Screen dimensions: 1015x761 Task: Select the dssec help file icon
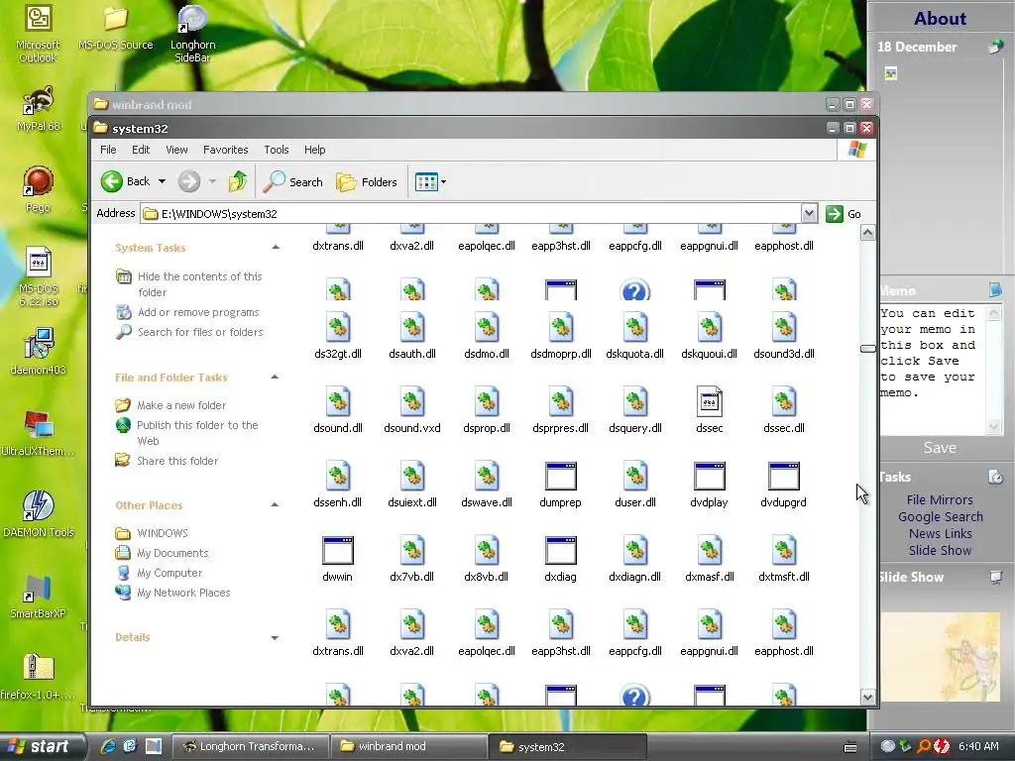point(710,402)
